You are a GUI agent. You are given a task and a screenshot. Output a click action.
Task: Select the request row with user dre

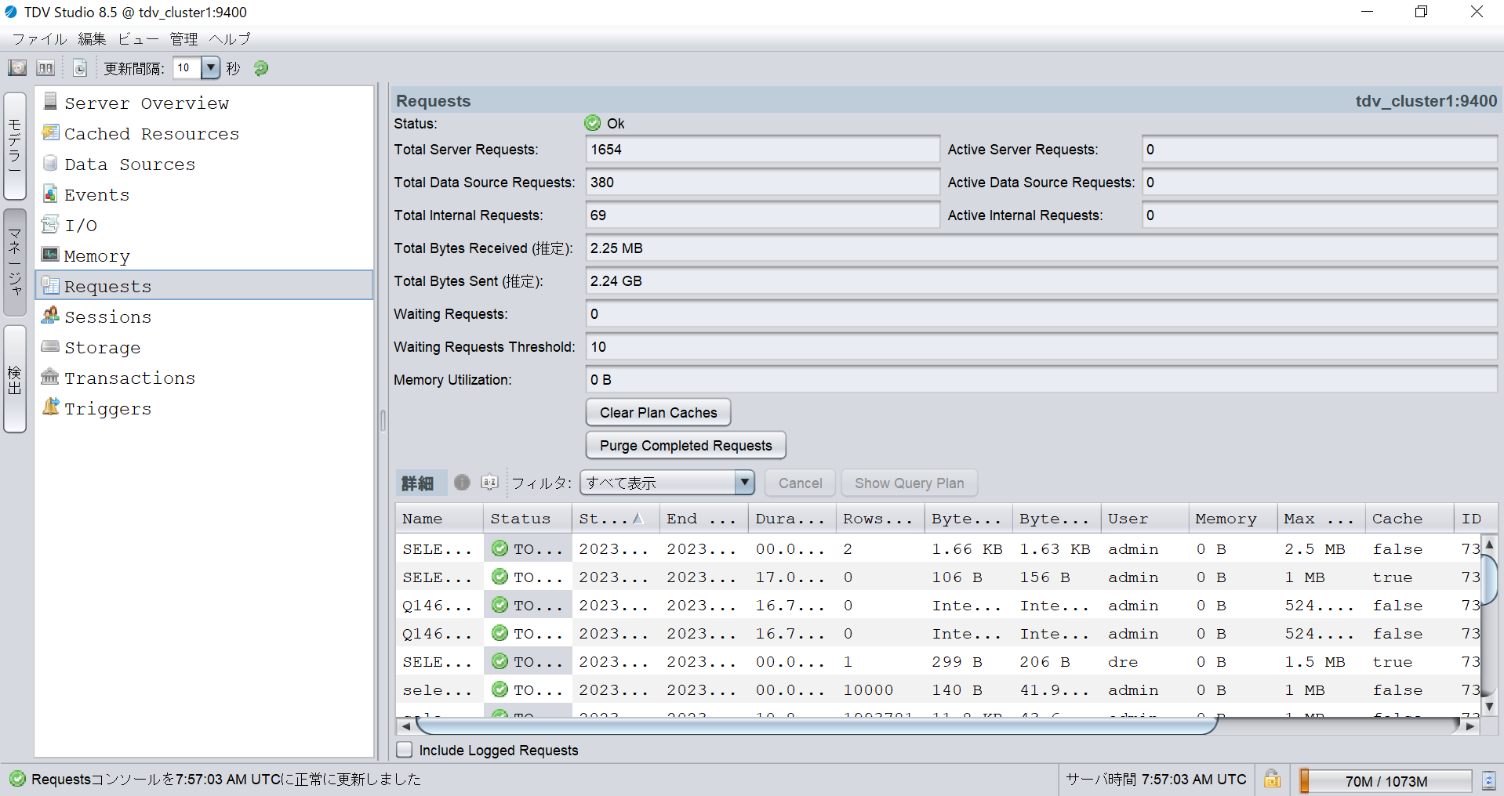938,662
